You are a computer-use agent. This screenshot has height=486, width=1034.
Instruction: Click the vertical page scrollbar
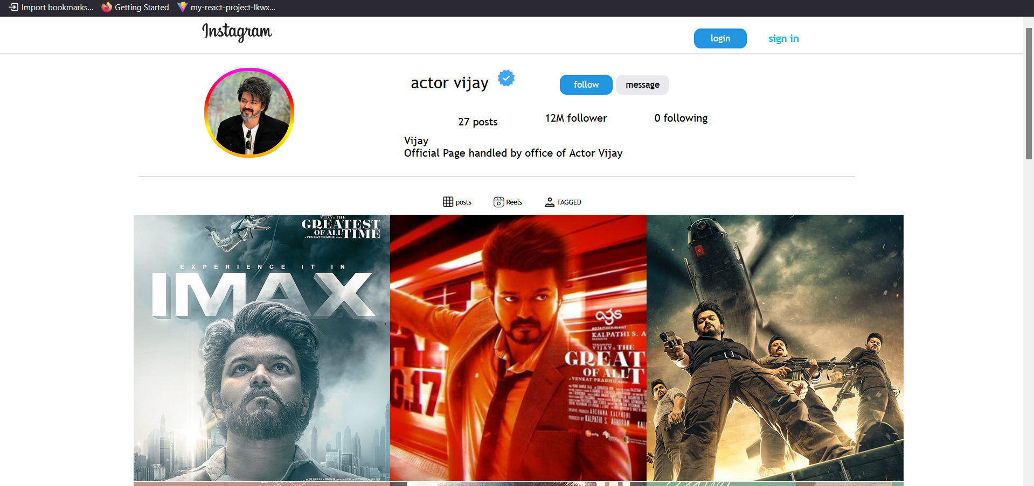[1029, 94]
